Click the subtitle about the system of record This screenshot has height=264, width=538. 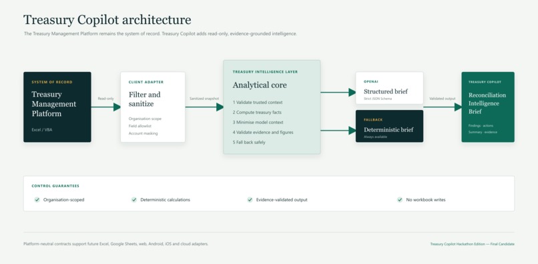pyautogui.click(x=160, y=34)
